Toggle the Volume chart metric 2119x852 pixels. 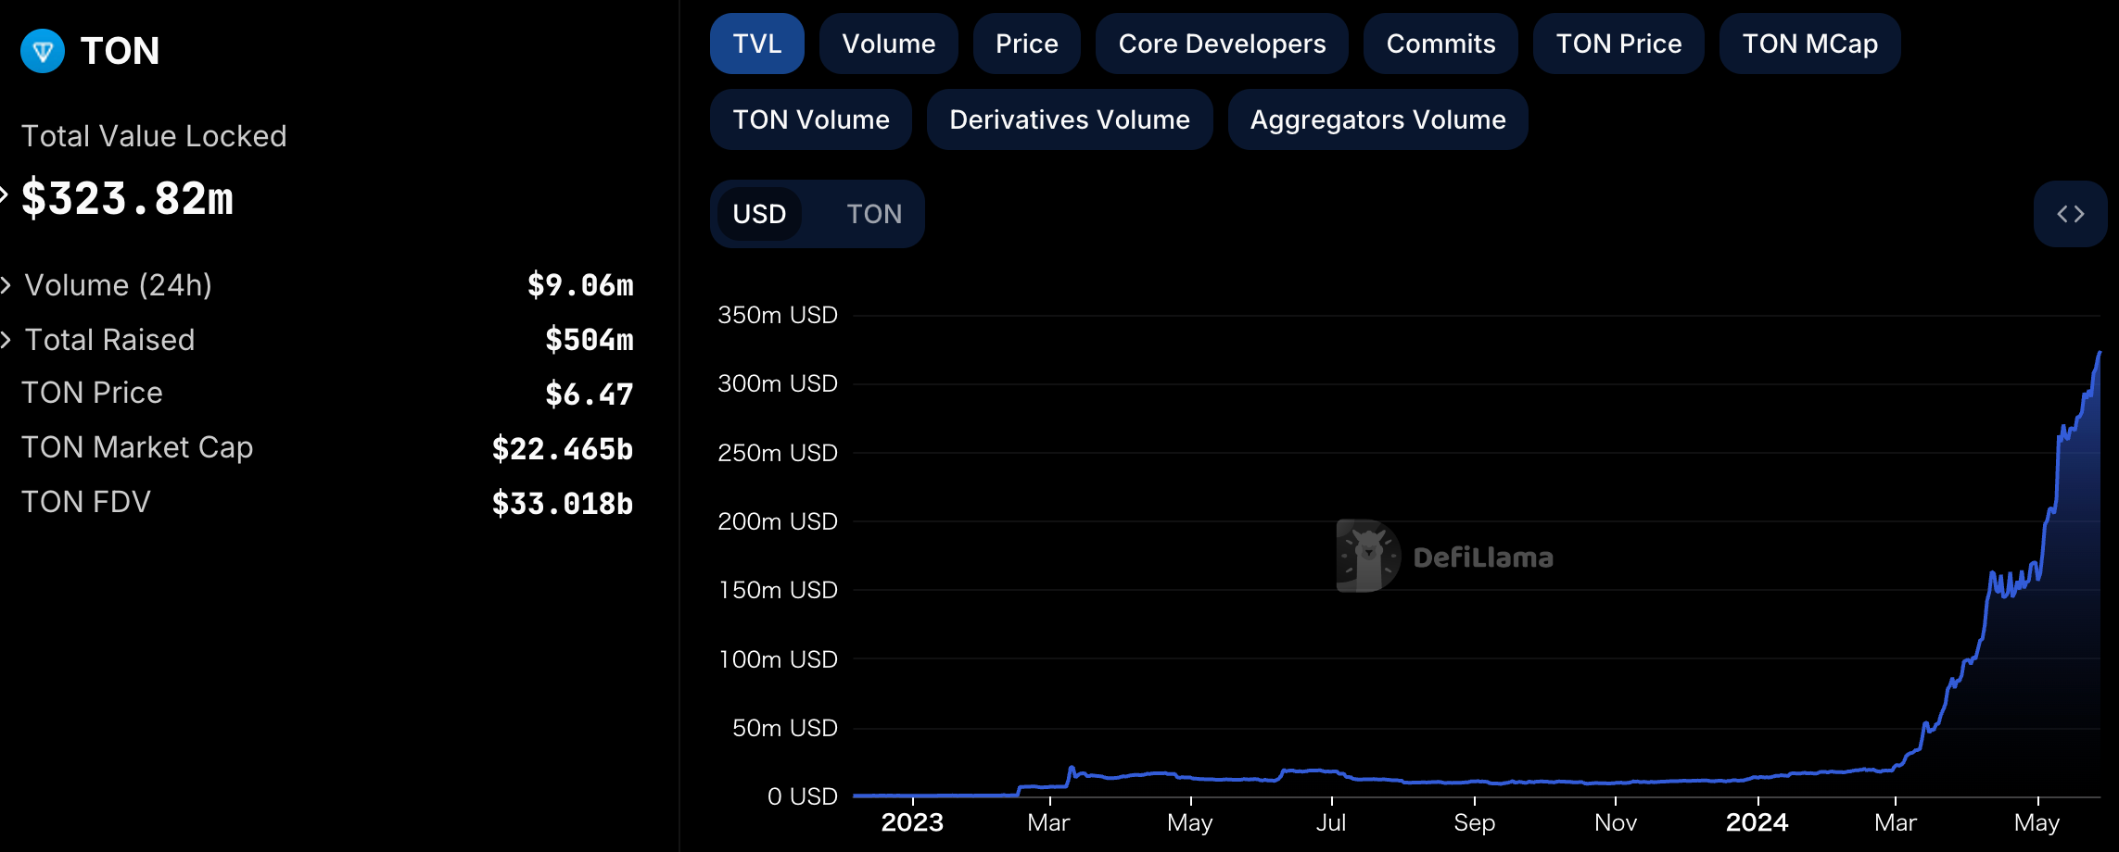(888, 43)
